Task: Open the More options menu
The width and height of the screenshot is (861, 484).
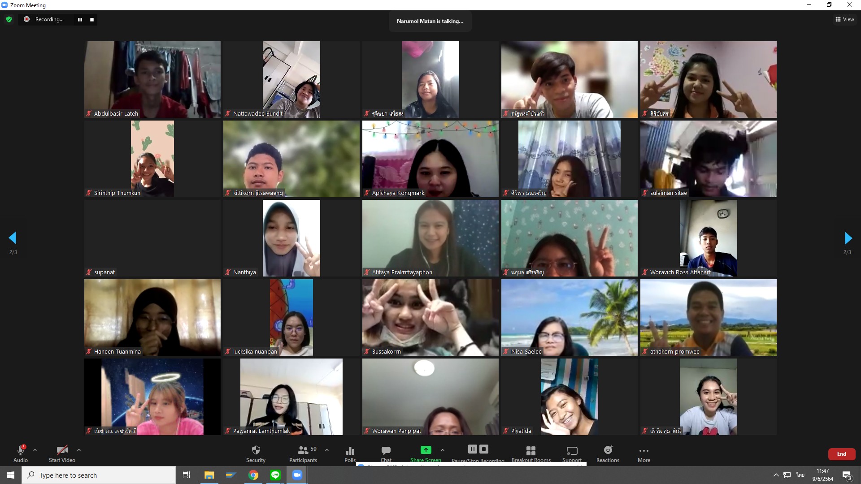Action: point(644,451)
